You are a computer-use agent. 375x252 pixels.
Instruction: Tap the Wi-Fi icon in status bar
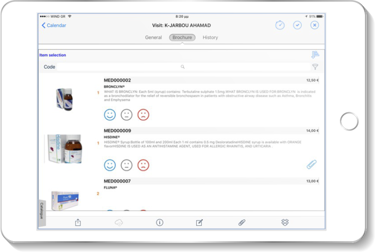[70, 16]
